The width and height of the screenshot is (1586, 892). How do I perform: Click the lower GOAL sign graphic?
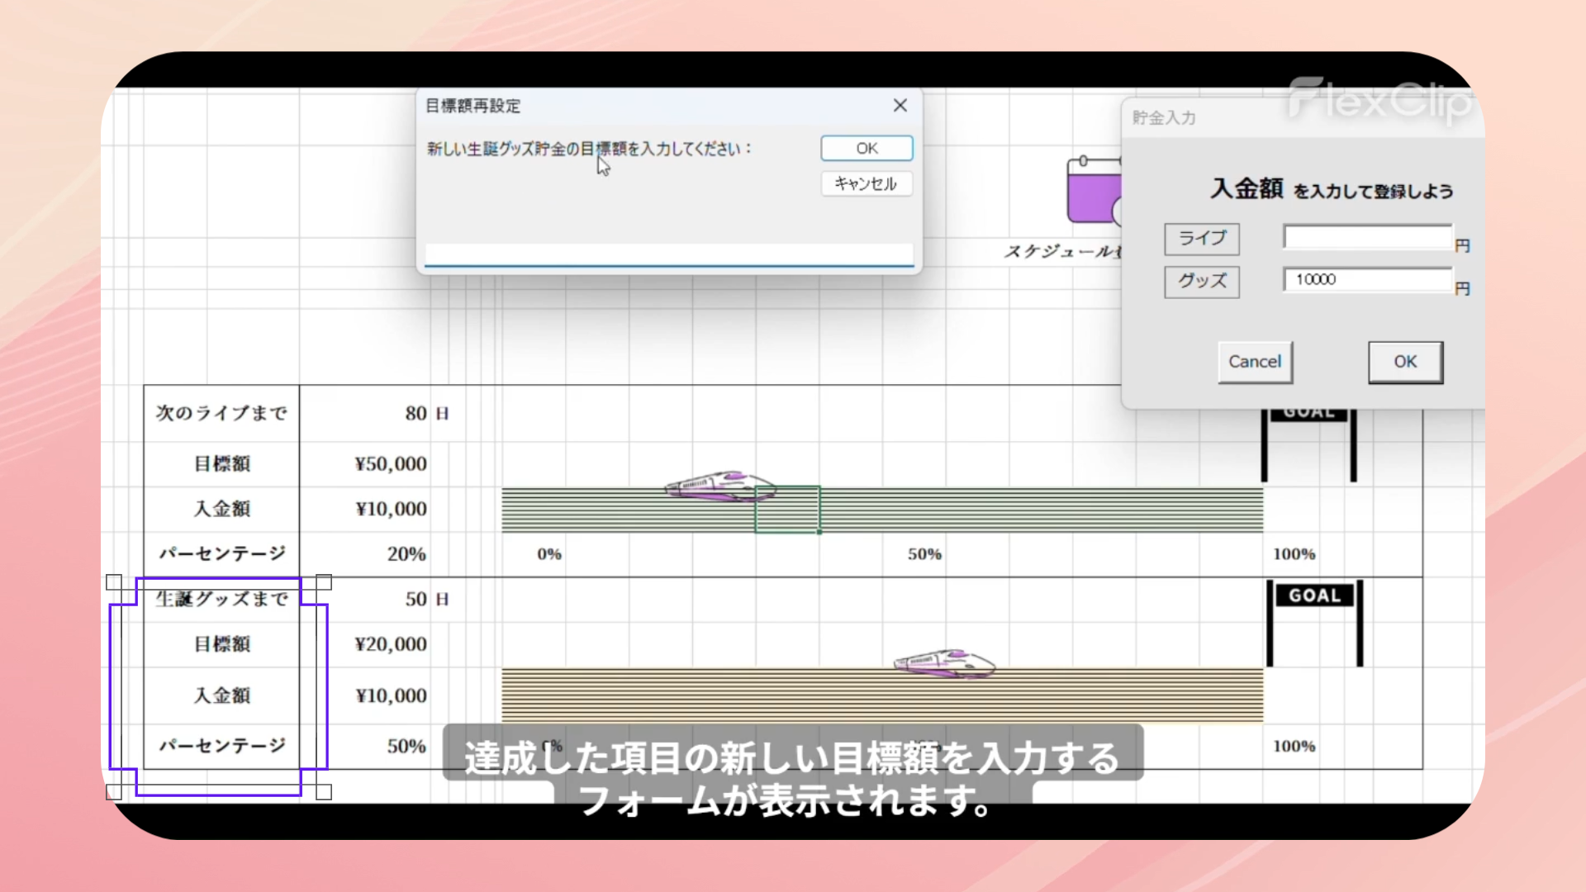click(1314, 596)
